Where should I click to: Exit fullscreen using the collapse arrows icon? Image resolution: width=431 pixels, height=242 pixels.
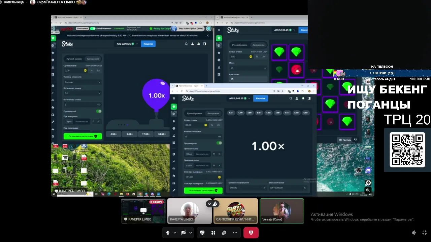425,233
